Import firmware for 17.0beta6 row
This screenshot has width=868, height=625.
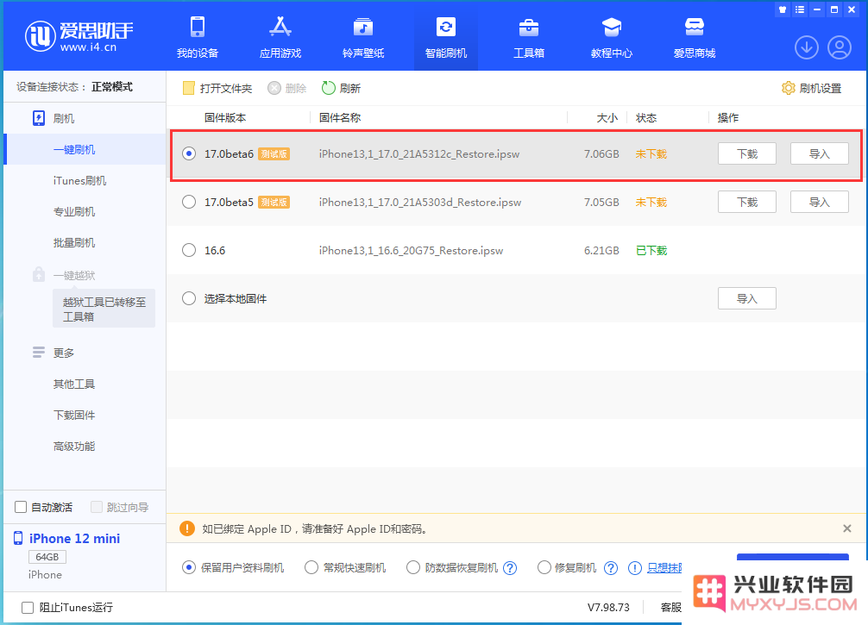(820, 153)
